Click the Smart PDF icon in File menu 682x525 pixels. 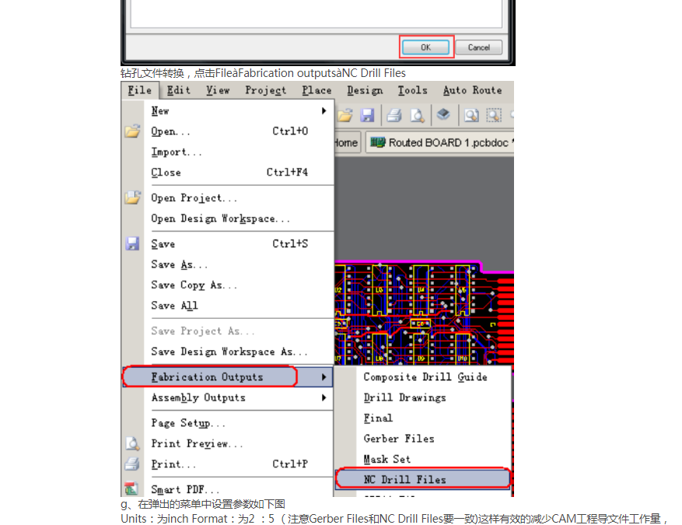click(x=132, y=489)
